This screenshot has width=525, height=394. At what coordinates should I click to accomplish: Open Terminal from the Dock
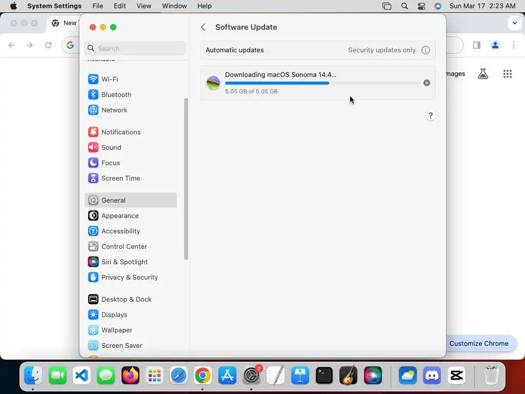click(x=324, y=375)
